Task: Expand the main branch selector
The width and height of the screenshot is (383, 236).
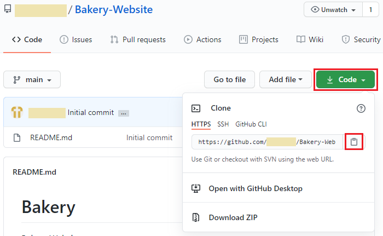Action: point(32,79)
